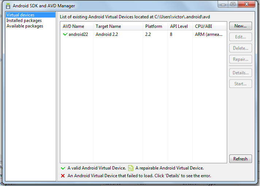
Task: Open the Installed packages section
Action: tap(24, 21)
